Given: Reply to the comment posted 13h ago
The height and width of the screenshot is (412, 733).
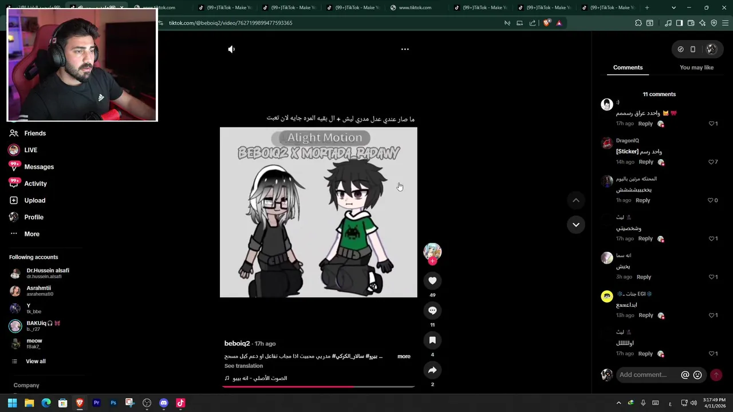Looking at the screenshot, I should coord(646,315).
